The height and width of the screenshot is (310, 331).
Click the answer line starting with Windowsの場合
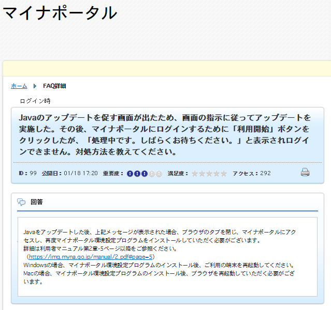159,265
